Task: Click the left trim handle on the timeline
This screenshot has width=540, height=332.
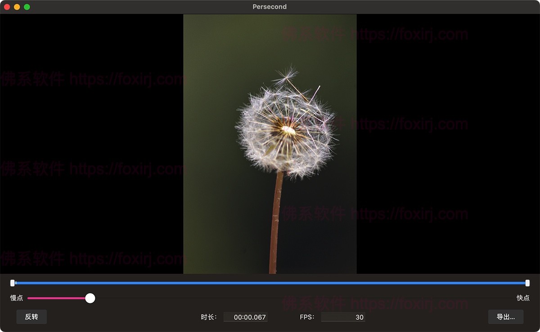Action: click(x=12, y=283)
